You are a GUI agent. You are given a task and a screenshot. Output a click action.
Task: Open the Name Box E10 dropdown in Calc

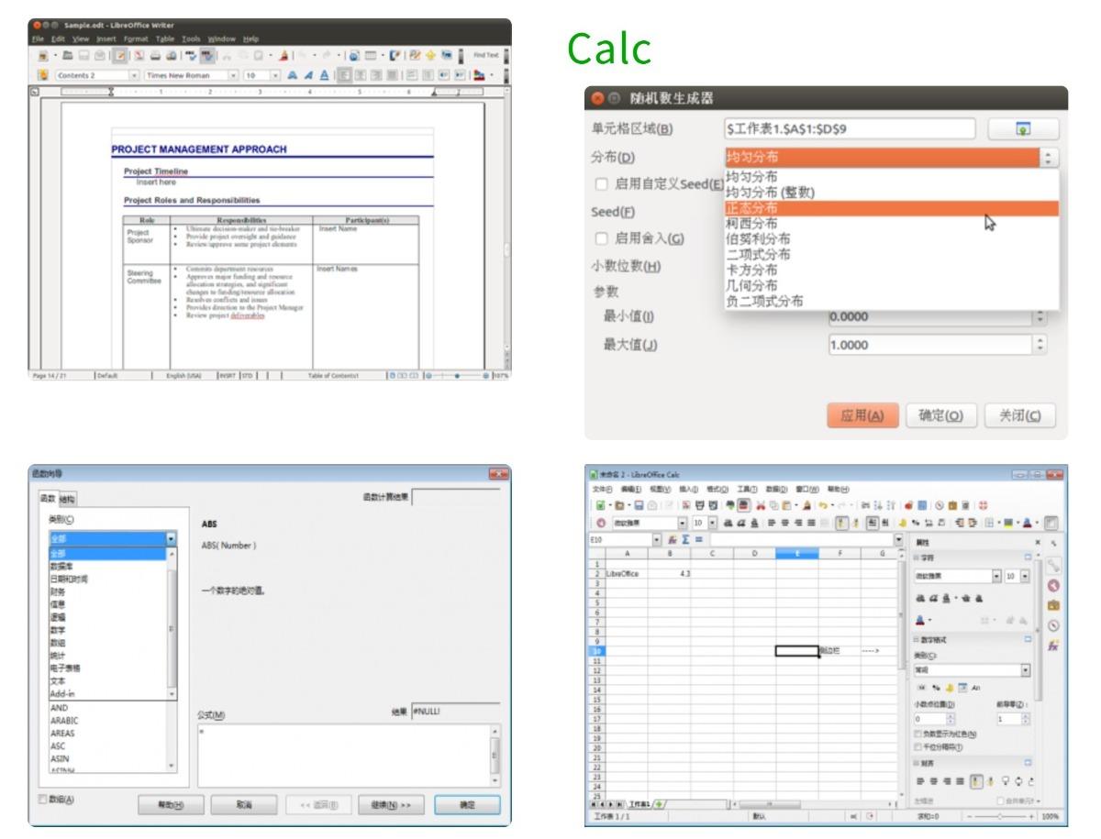coord(657,540)
